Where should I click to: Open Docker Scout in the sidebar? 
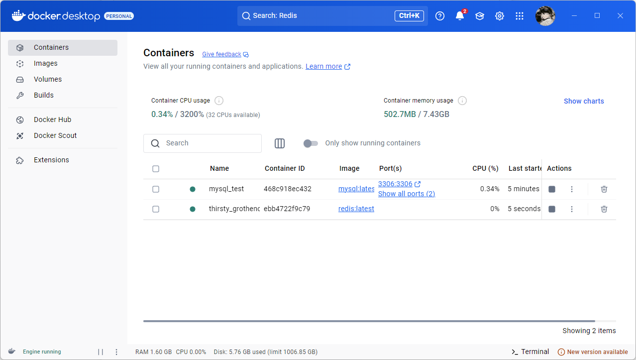55,135
